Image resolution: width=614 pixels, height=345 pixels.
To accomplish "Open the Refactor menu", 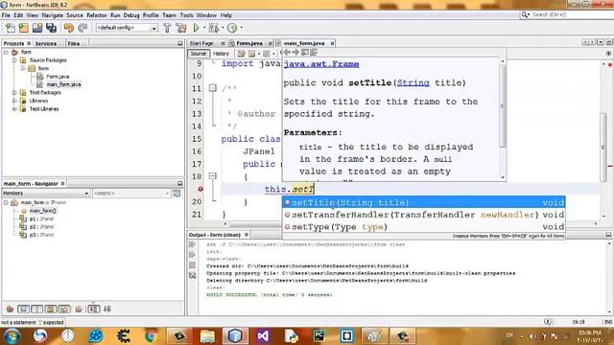I will [97, 15].
